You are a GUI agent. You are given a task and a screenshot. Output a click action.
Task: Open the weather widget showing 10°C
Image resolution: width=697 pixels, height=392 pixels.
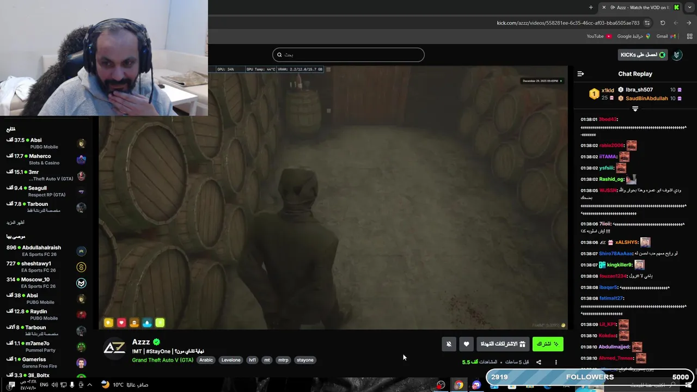[125, 385]
